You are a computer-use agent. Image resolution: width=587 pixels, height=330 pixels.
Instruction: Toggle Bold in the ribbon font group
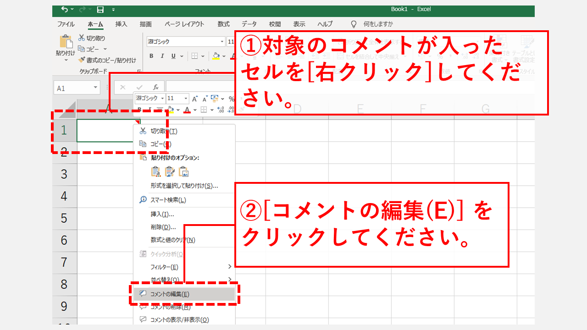(151, 56)
